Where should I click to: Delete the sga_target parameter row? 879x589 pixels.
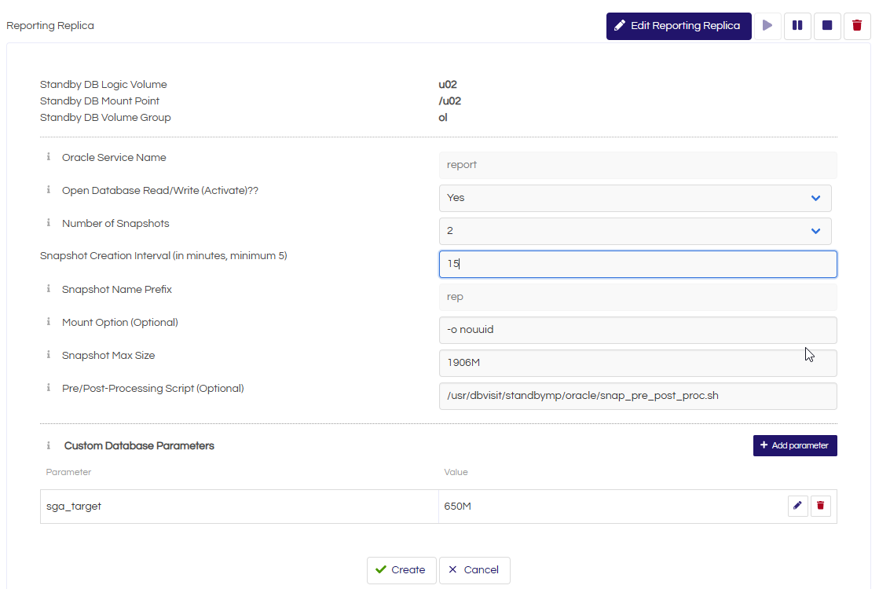(x=820, y=506)
